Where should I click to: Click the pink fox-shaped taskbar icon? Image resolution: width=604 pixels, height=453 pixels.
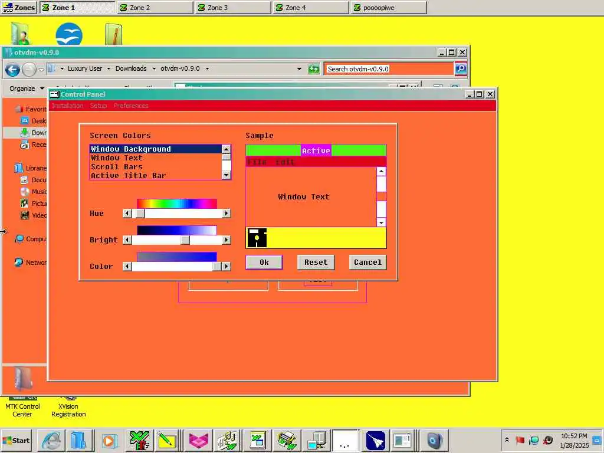pyautogui.click(x=198, y=440)
